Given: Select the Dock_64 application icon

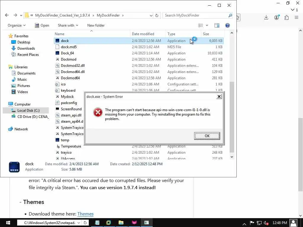Looking at the screenshot, I should coord(57,53).
